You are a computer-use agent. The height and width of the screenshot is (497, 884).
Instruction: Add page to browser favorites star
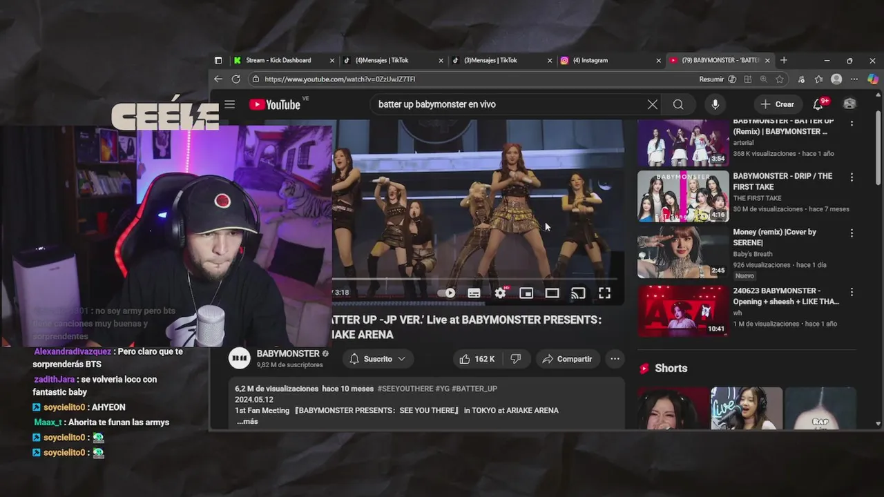point(780,79)
